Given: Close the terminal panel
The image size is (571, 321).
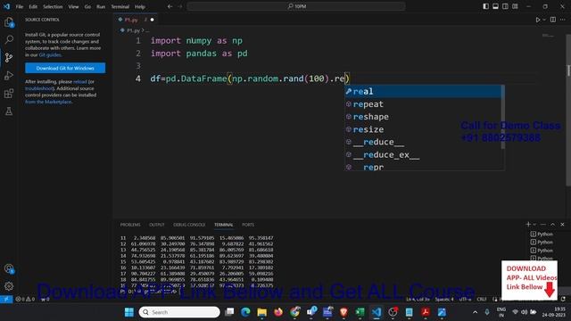Looking at the screenshot, I should click(x=562, y=225).
